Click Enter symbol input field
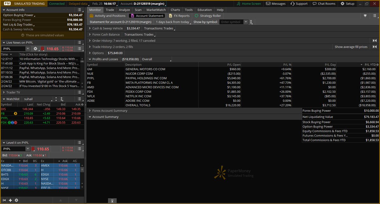 coord(231,22)
